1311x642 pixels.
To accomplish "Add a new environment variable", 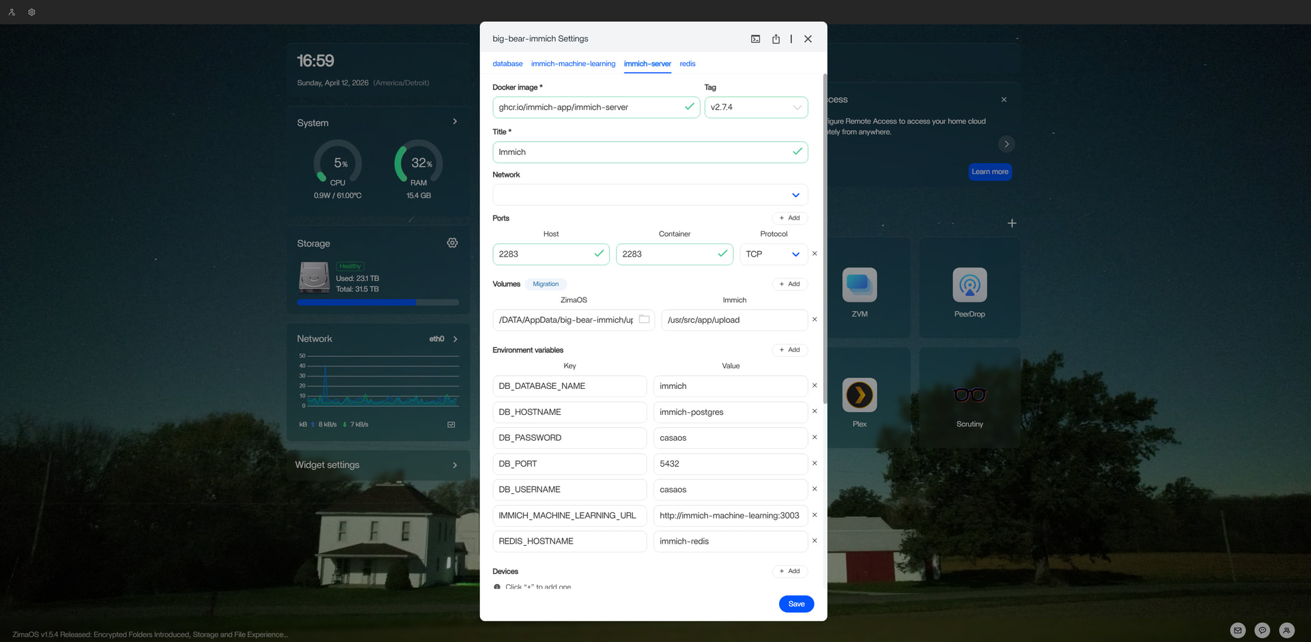I will (789, 350).
